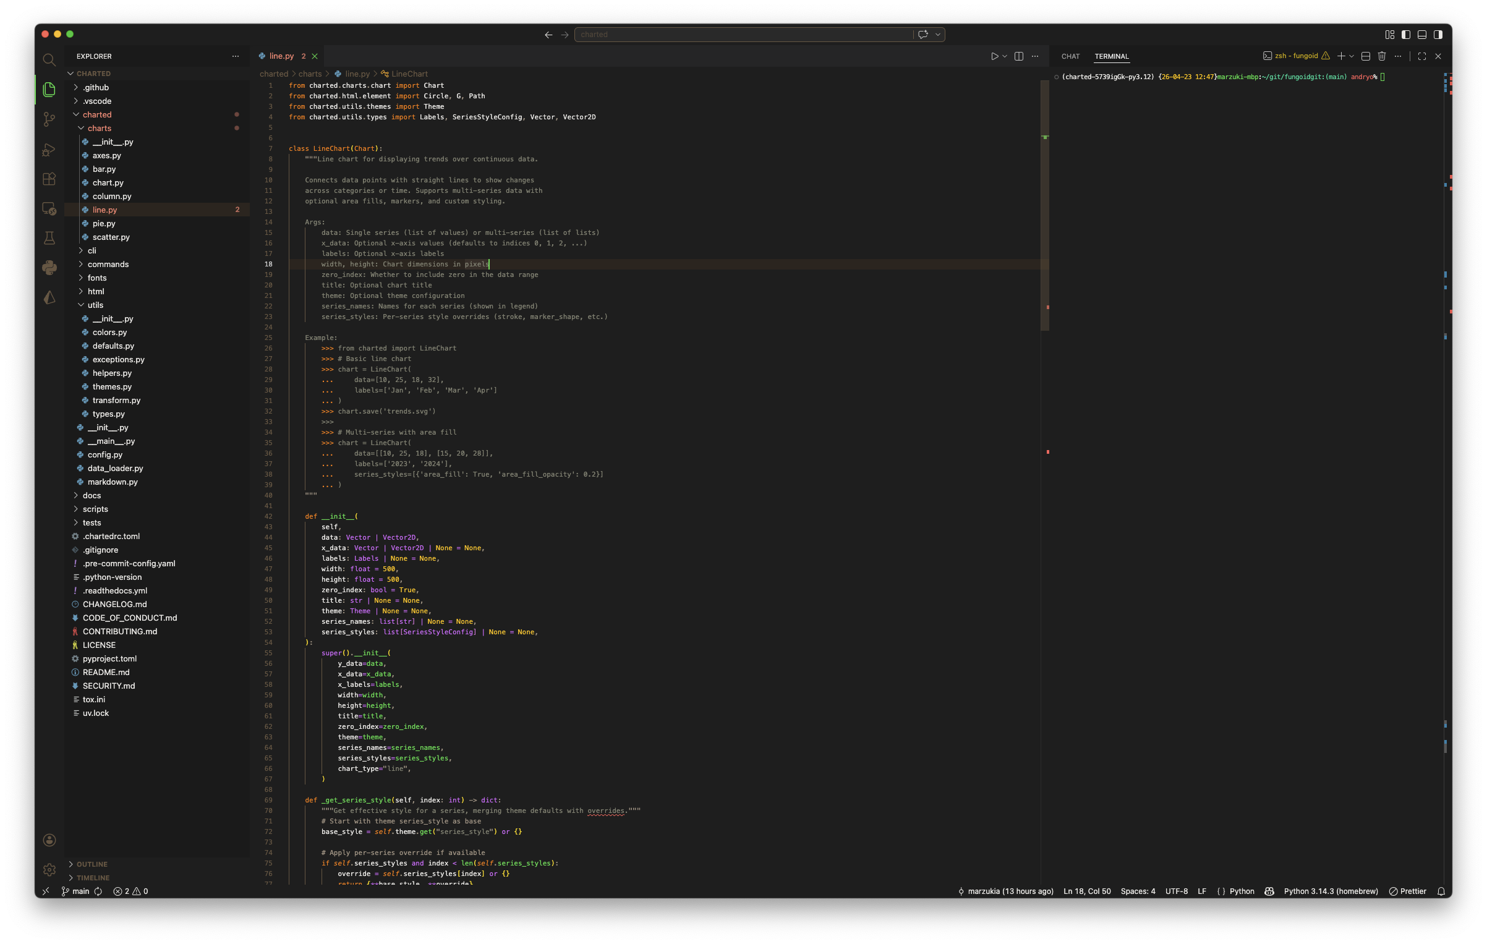Open the Extensions view
Image resolution: width=1487 pixels, height=944 pixels.
click(49, 179)
